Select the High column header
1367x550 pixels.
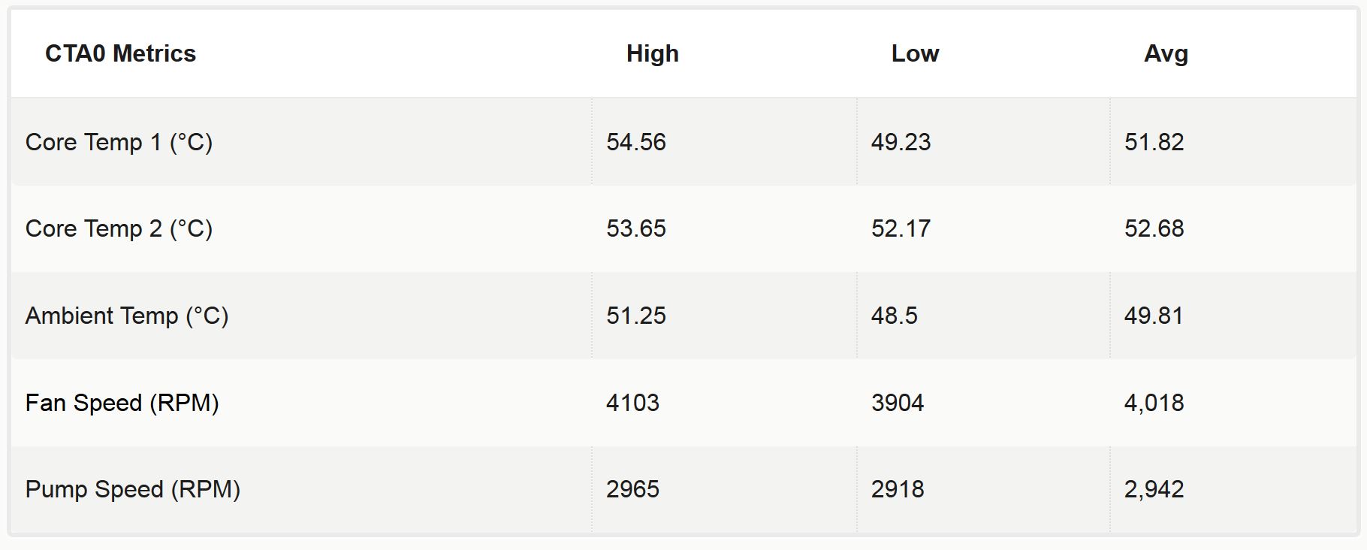[653, 54]
